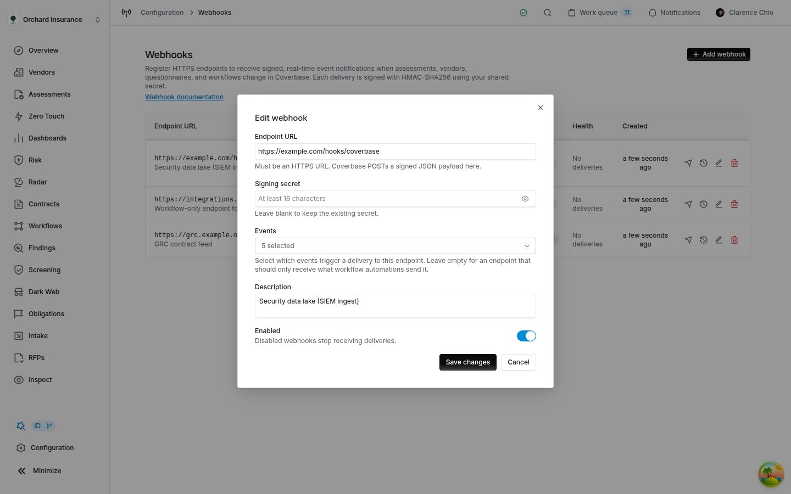This screenshot has width=791, height=494.
Task: Click the green status check icon
Action: tap(523, 13)
